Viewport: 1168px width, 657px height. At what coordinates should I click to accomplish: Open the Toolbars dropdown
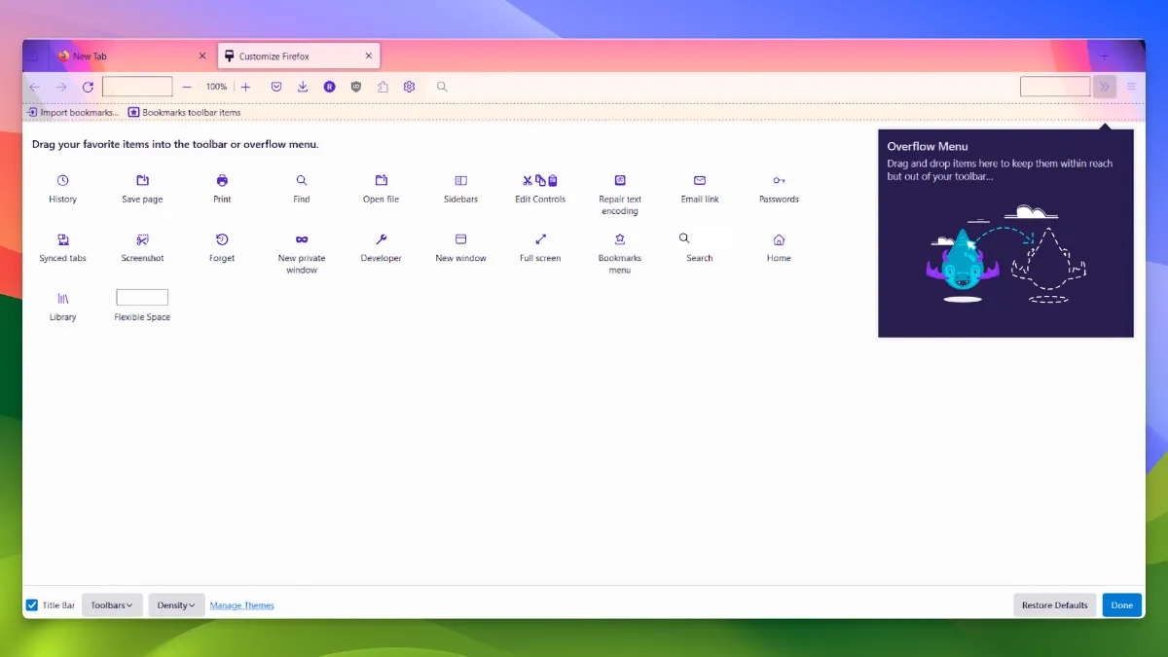coord(111,604)
